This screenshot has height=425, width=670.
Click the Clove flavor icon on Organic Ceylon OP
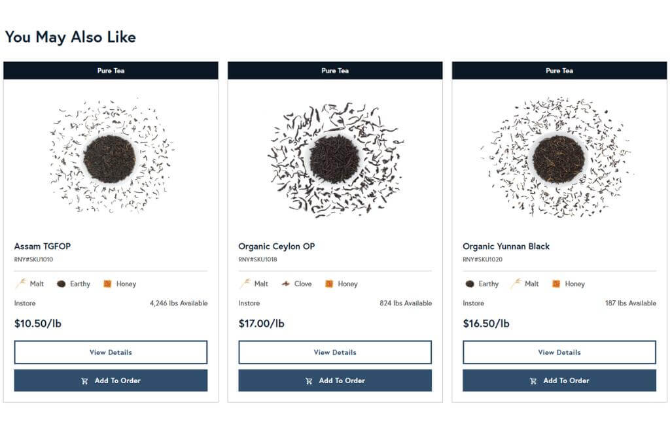pyautogui.click(x=285, y=284)
